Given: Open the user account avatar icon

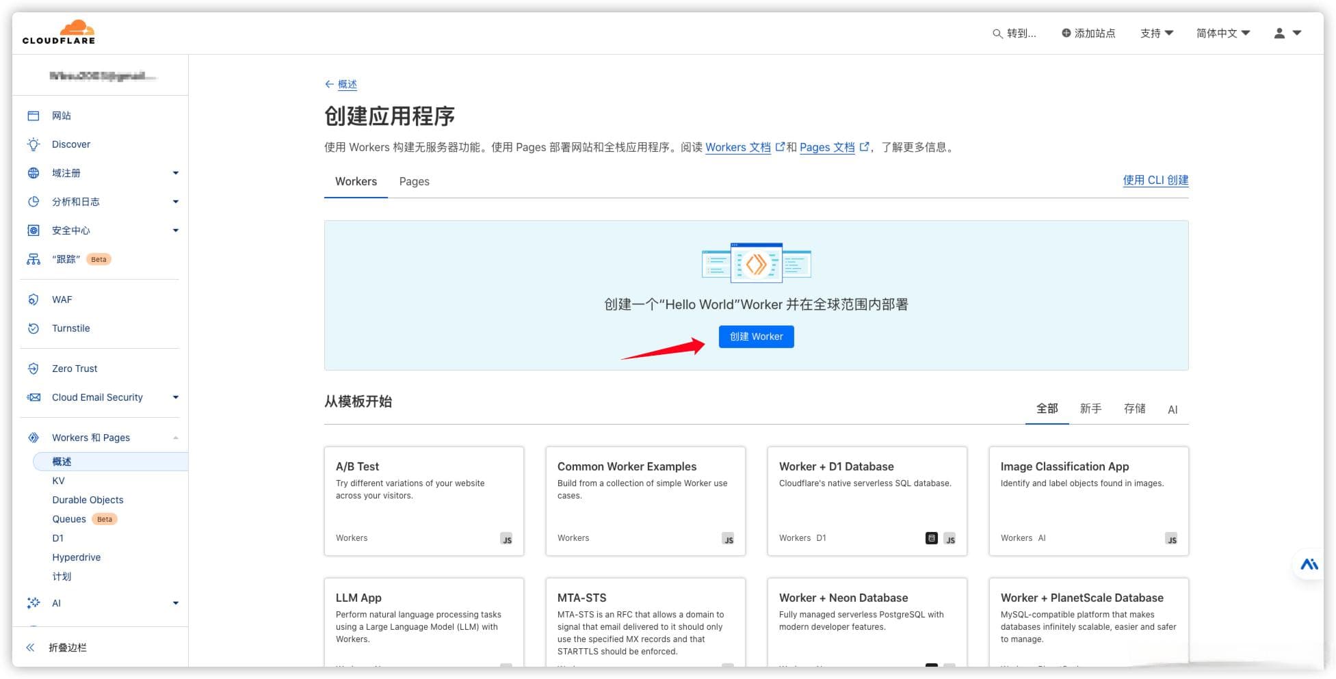Looking at the screenshot, I should pyautogui.click(x=1279, y=33).
